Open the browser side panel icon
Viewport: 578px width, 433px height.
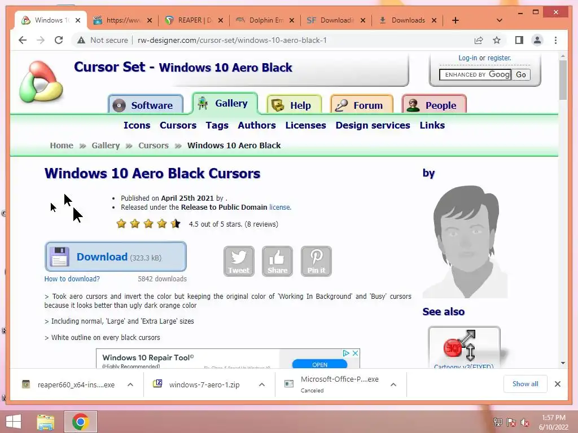519,40
